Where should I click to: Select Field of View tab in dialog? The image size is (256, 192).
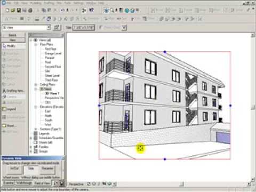pyautogui.click(x=42, y=183)
